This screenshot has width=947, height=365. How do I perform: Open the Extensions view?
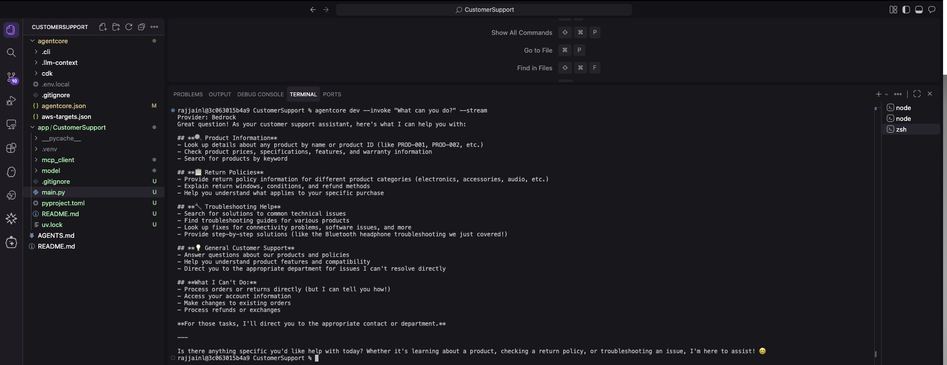coord(11,148)
